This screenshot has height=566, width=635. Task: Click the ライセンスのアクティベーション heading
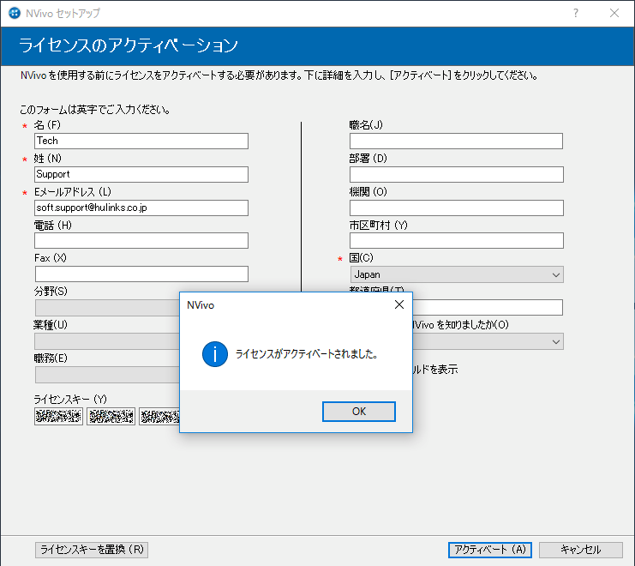[x=129, y=45]
